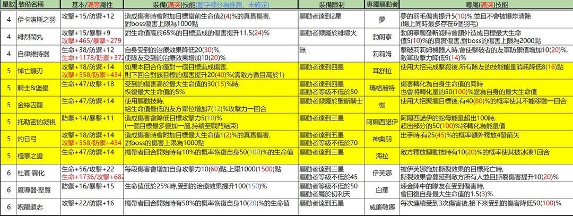
Task: Select driver name 瑪格麗特
Action: [382, 88]
